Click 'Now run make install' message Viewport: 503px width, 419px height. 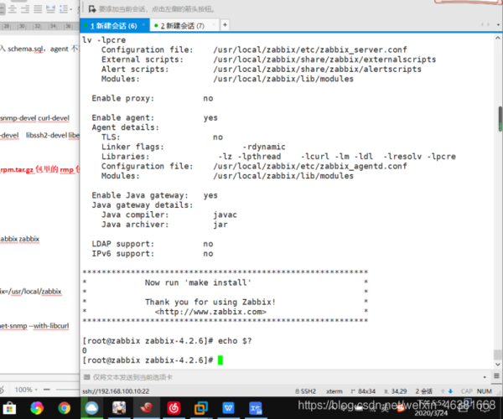click(x=198, y=282)
